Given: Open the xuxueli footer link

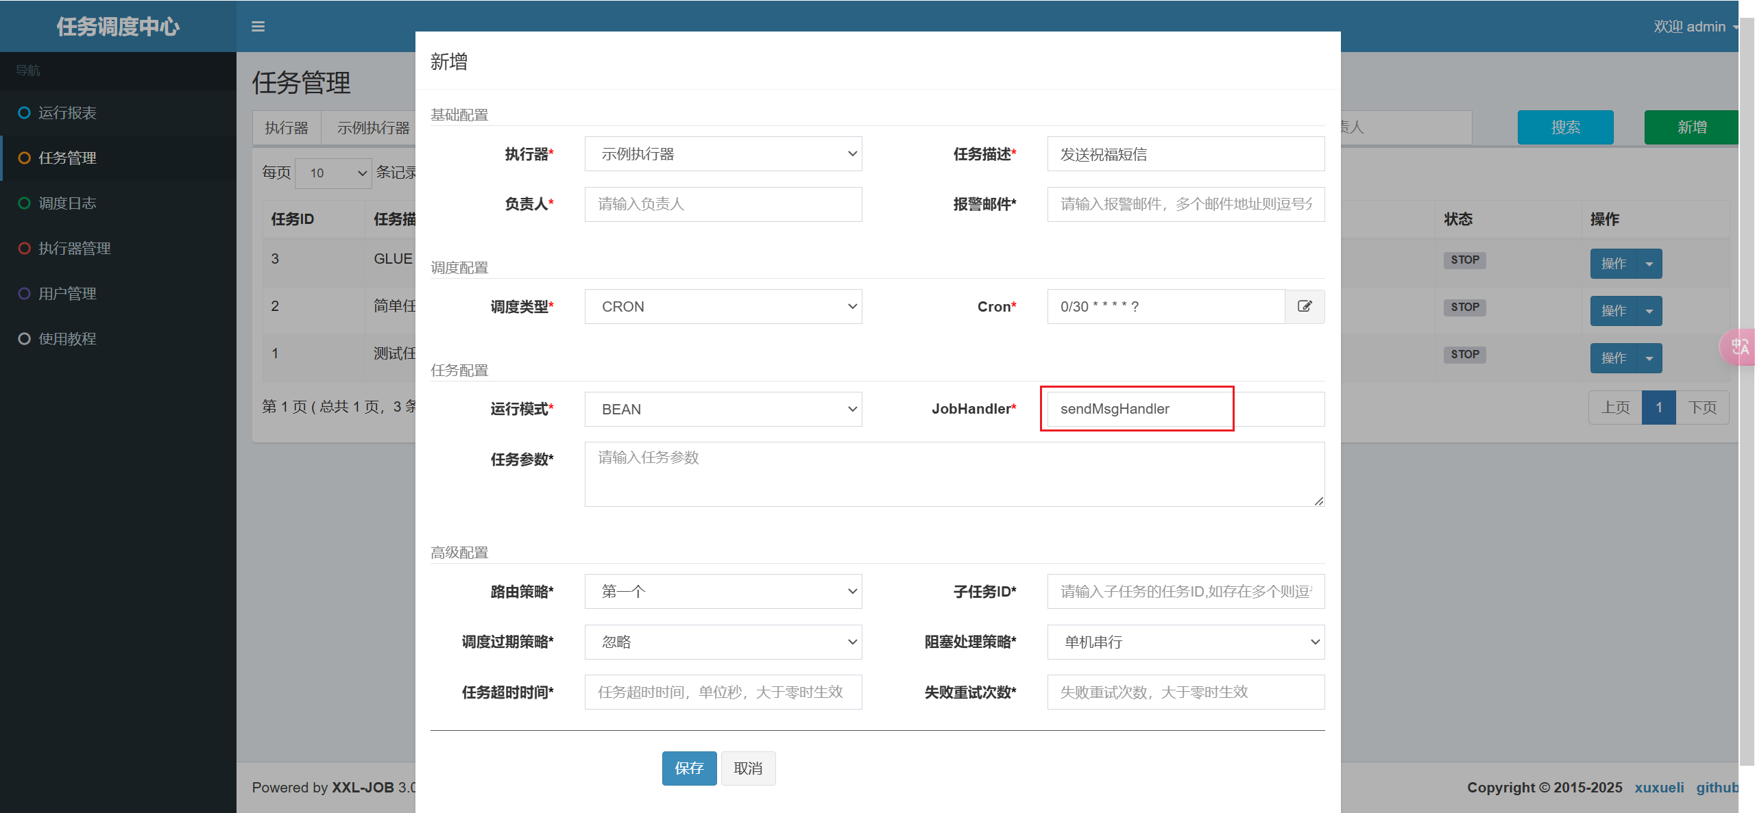Looking at the screenshot, I should [x=1658, y=788].
